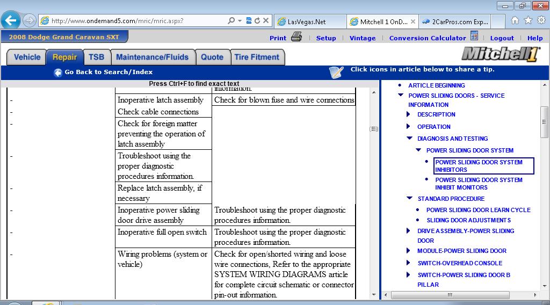
Task: Open the address bar dropdown arrow
Action: tap(240, 21)
